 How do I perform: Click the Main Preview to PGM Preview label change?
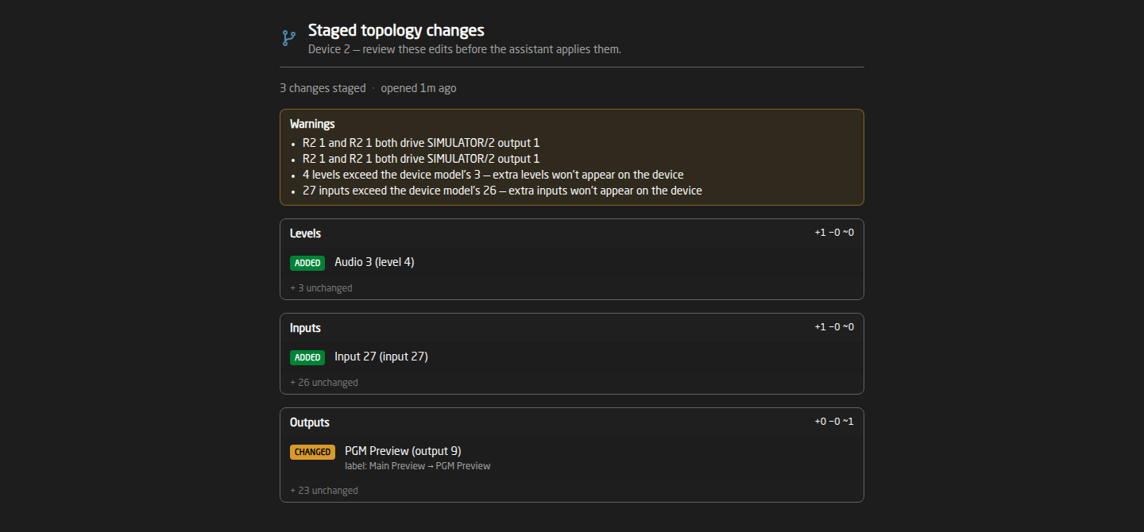point(418,466)
